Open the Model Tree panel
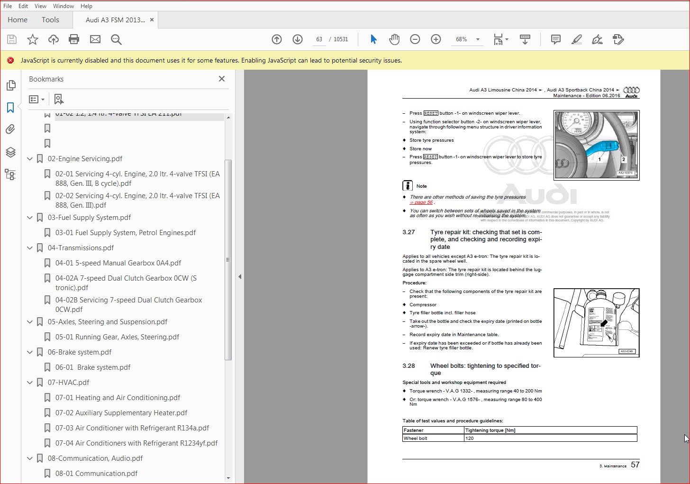The width and height of the screenshot is (690, 484). pos(10,174)
